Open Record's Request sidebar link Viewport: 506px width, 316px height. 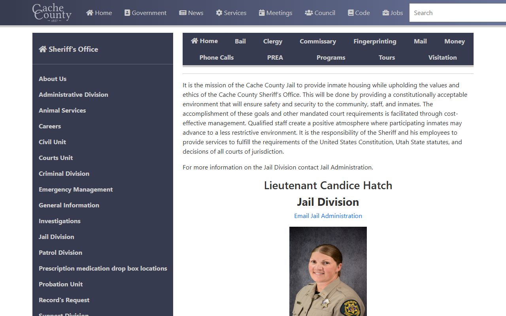click(x=64, y=300)
